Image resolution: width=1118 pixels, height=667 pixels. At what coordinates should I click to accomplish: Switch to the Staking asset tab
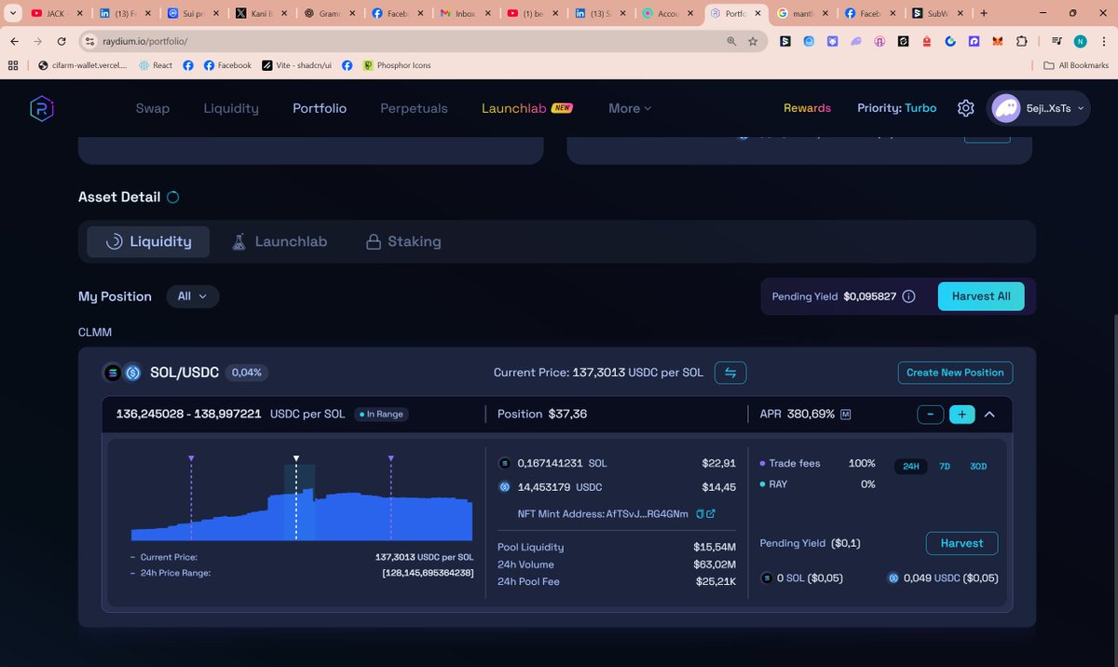(403, 241)
